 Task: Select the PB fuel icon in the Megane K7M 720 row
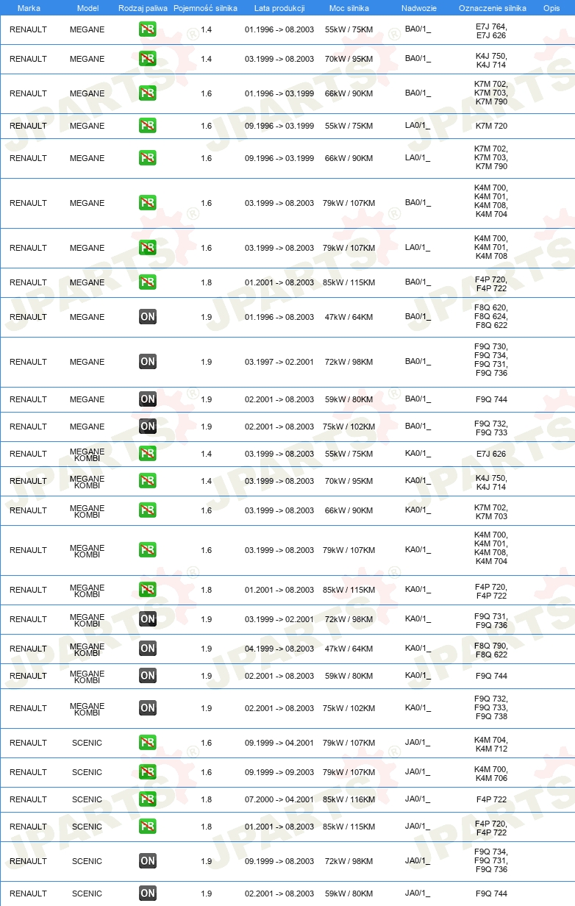point(148,126)
